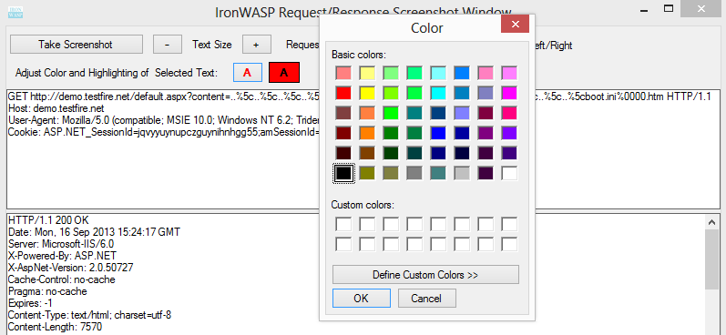Click the response pane scrollbar thumb
The image size is (726, 335).
712,259
